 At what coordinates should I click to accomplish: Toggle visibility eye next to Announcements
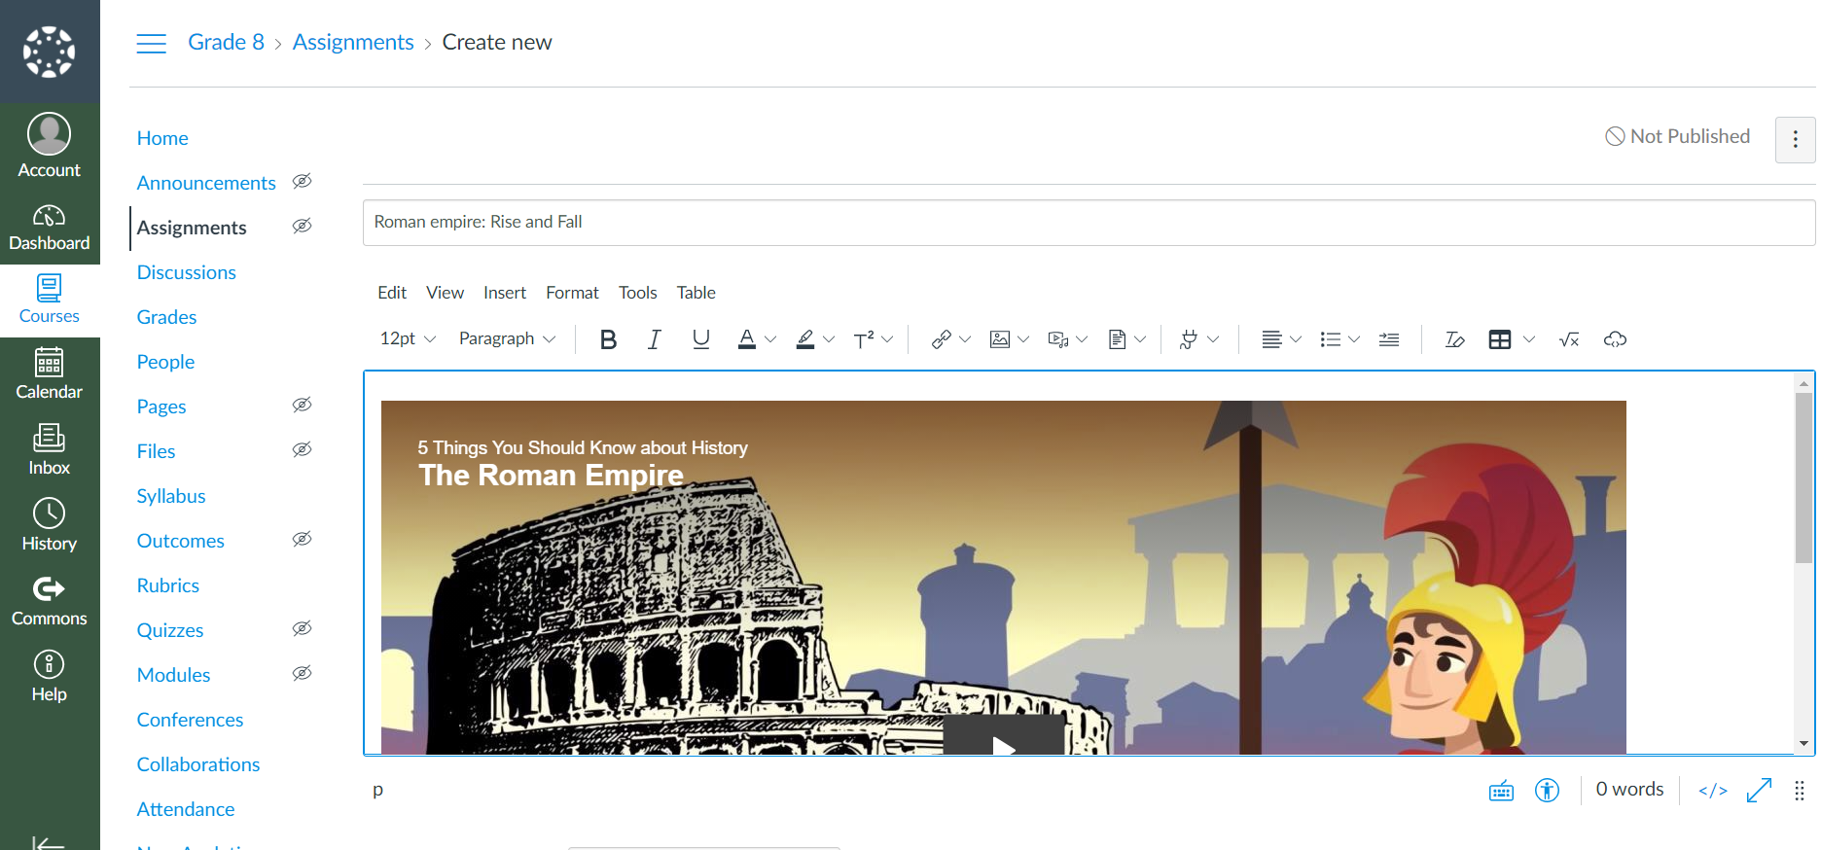pyautogui.click(x=303, y=181)
